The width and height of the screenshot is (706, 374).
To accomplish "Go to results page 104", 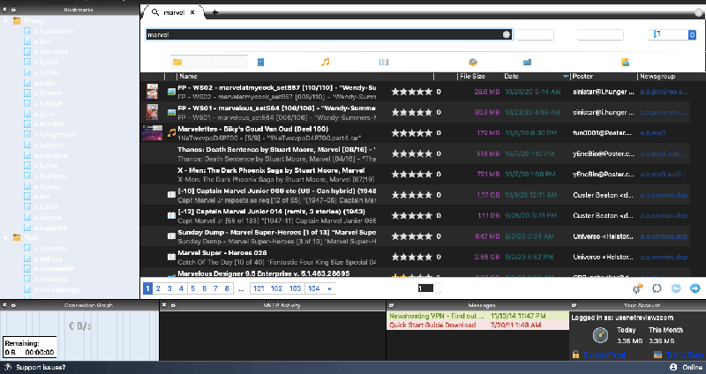I will point(314,288).
